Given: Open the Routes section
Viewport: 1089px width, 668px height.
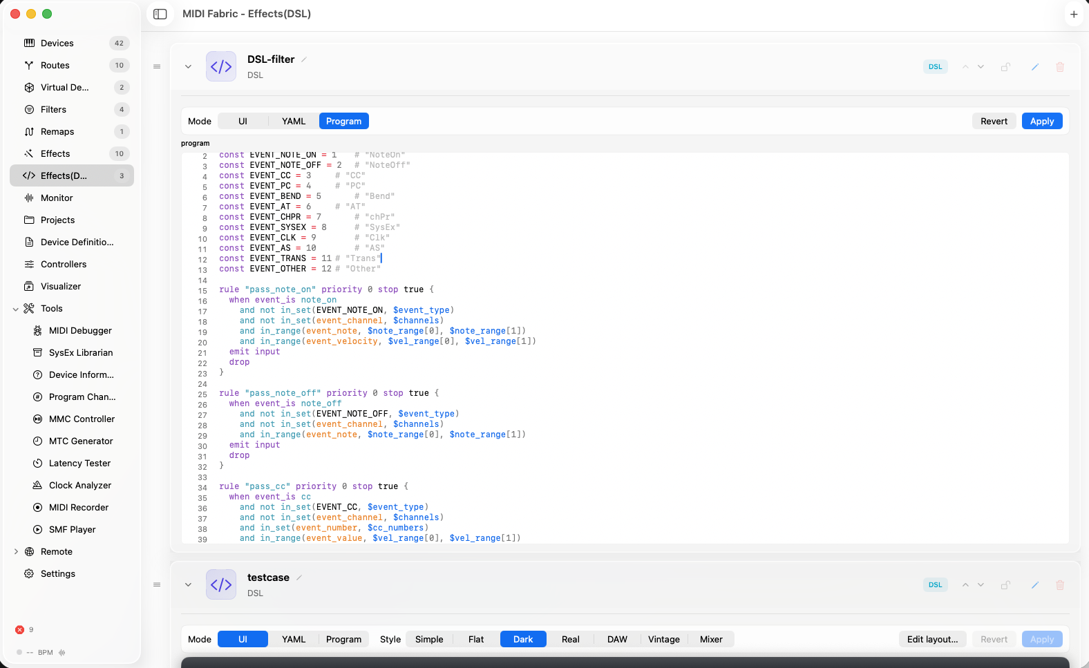Looking at the screenshot, I should [72, 65].
